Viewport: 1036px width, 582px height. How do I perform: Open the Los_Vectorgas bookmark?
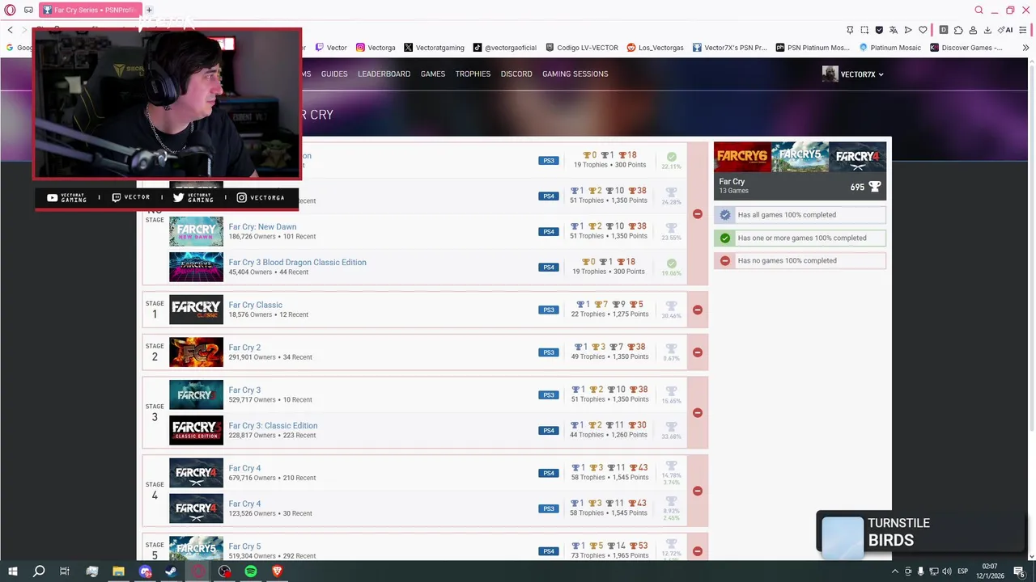coord(656,48)
